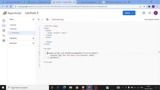Image resolution: width=160 pixels, height=90 pixels.
Task: Click the opening <script> tag line
Action: (47, 48)
